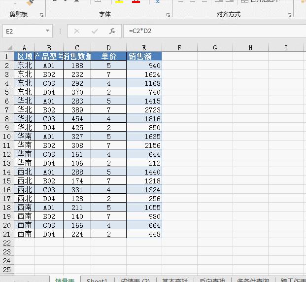Select column G header
The height and width of the screenshot is (282, 306).
point(215,48)
